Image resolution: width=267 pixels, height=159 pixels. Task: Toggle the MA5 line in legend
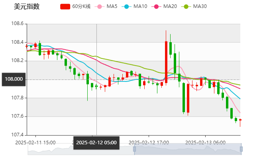click(x=106, y=6)
